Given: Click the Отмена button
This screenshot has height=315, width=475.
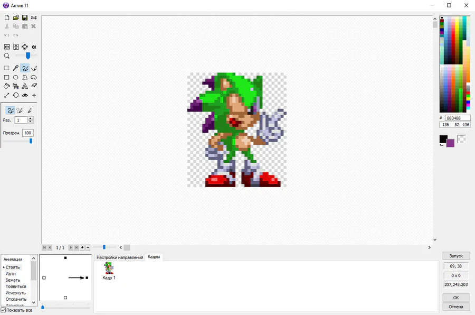Looking at the screenshot, I should tap(456, 307).
